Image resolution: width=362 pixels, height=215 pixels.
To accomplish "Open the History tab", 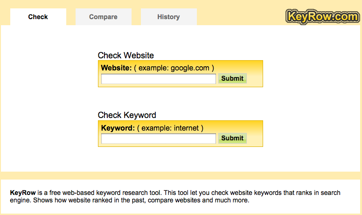I will (x=168, y=17).
